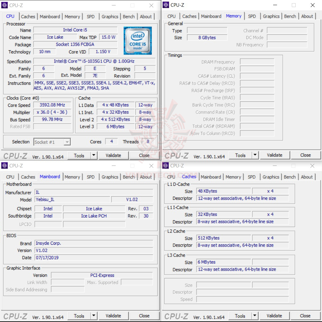Select Caches tab in Memory window

(x=189, y=16)
